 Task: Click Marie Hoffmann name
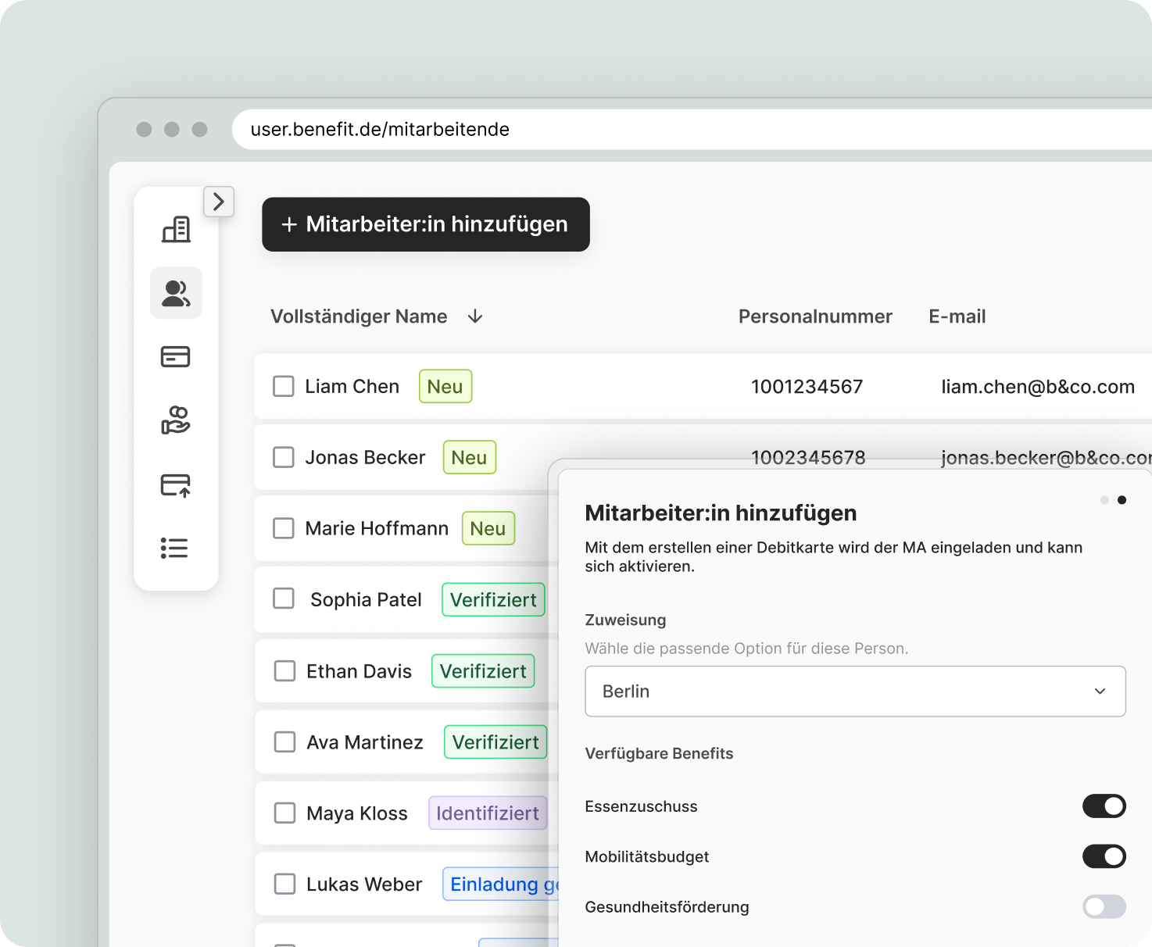[377, 528]
